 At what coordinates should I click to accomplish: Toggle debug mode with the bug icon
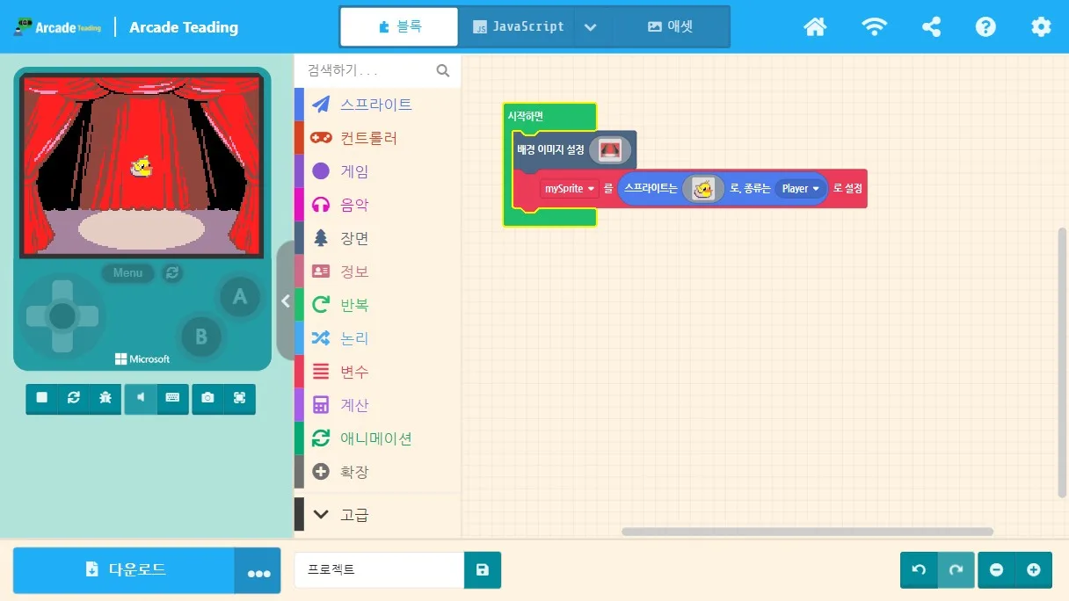(x=105, y=398)
